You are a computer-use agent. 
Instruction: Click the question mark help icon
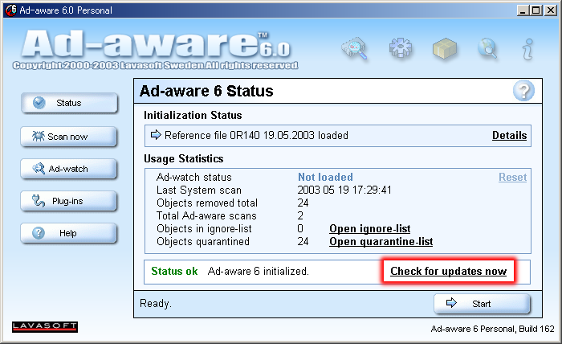coord(523,91)
